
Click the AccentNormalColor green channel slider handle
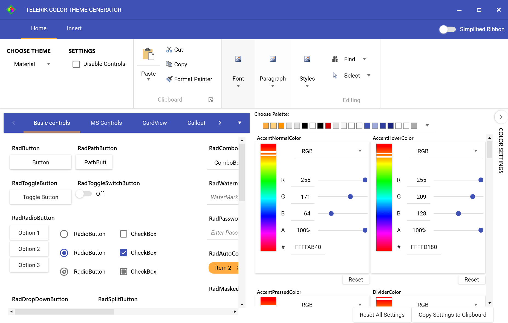350,197
